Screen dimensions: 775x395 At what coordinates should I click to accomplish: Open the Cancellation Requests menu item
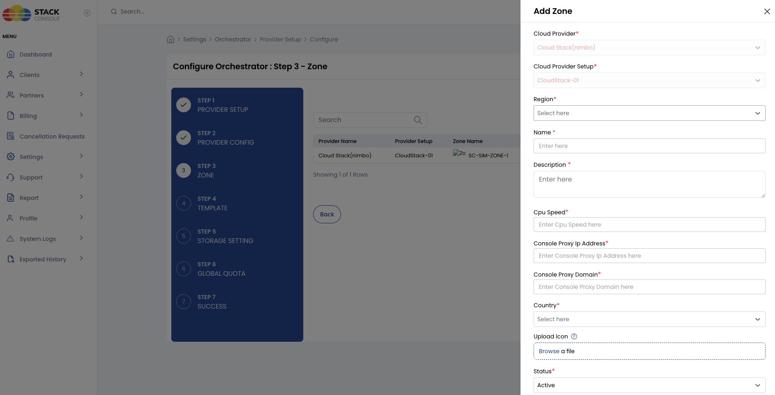tap(52, 136)
